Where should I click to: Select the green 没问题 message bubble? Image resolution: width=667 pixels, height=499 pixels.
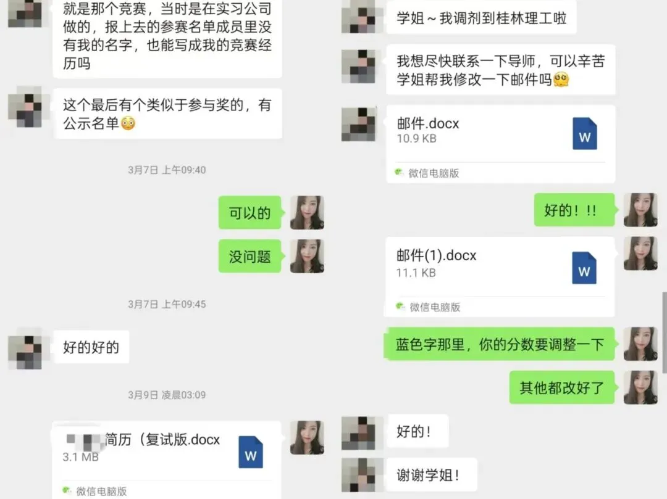(250, 256)
